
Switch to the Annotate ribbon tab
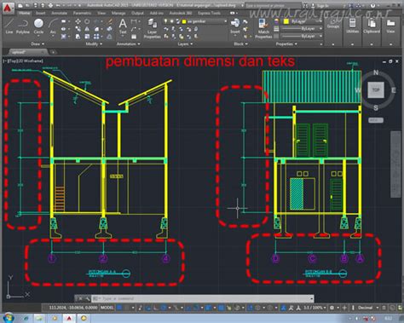(59, 13)
